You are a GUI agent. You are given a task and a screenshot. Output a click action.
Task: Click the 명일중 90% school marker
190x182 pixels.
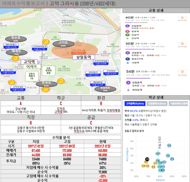coord(16,39)
